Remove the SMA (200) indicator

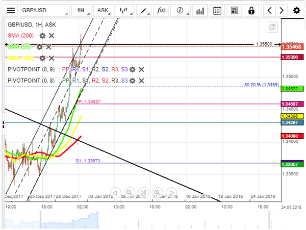pos(52,36)
